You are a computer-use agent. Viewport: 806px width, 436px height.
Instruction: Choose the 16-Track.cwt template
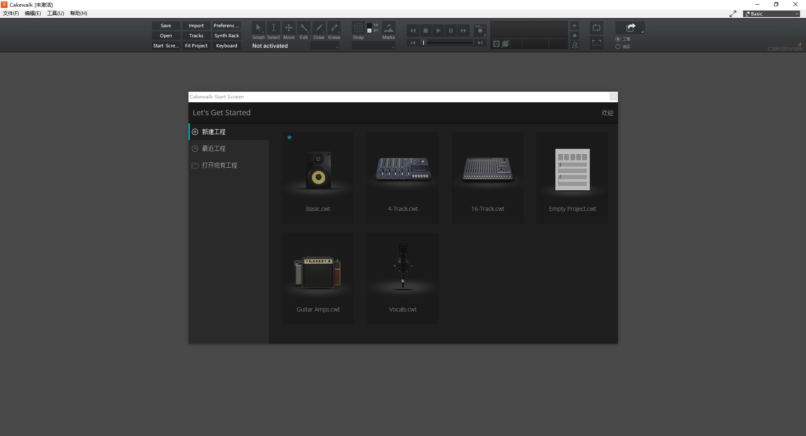pyautogui.click(x=487, y=178)
